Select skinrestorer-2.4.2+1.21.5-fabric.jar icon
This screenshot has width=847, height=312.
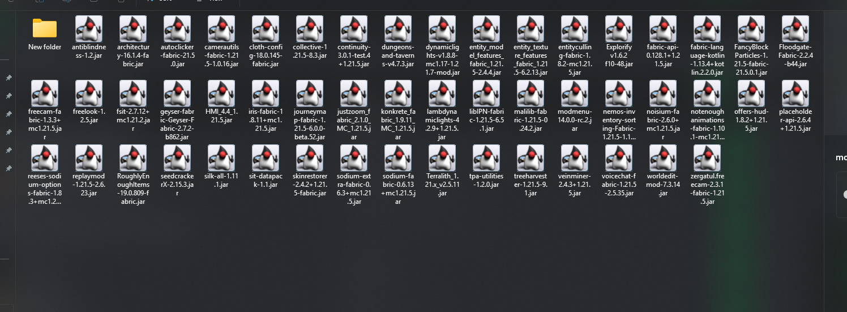click(310, 158)
